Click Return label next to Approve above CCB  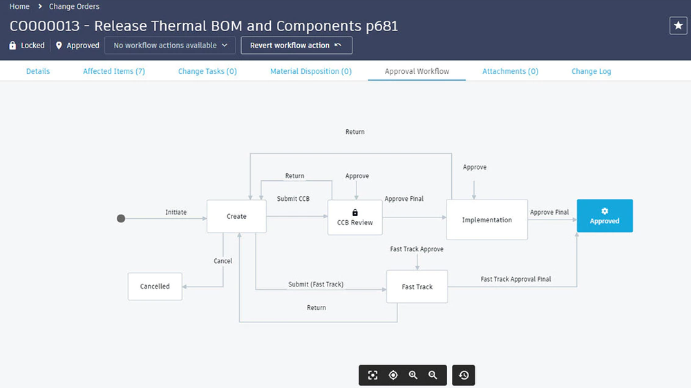[x=294, y=176]
